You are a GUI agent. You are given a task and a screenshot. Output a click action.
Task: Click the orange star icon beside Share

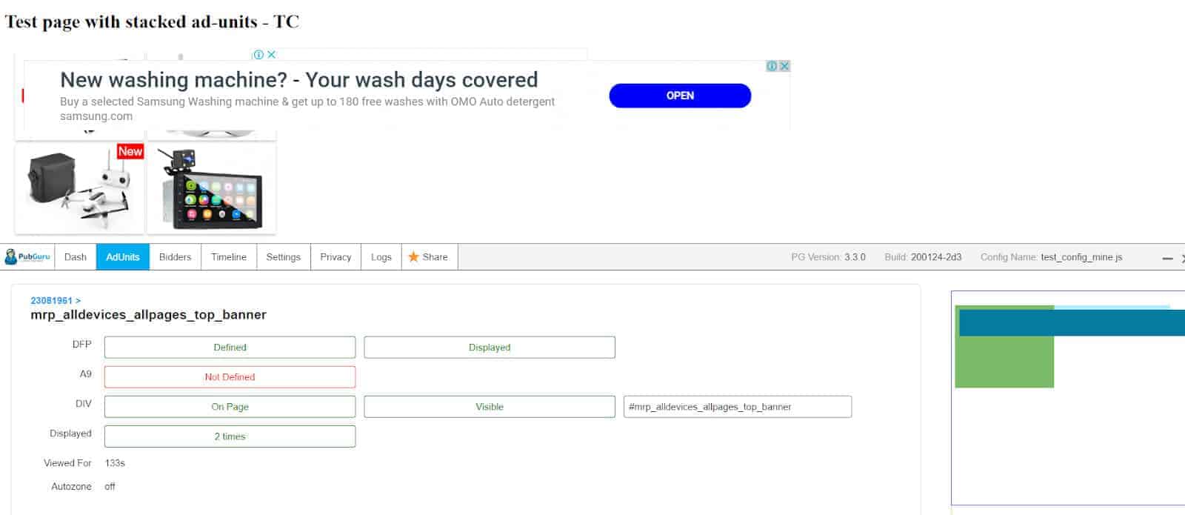413,257
